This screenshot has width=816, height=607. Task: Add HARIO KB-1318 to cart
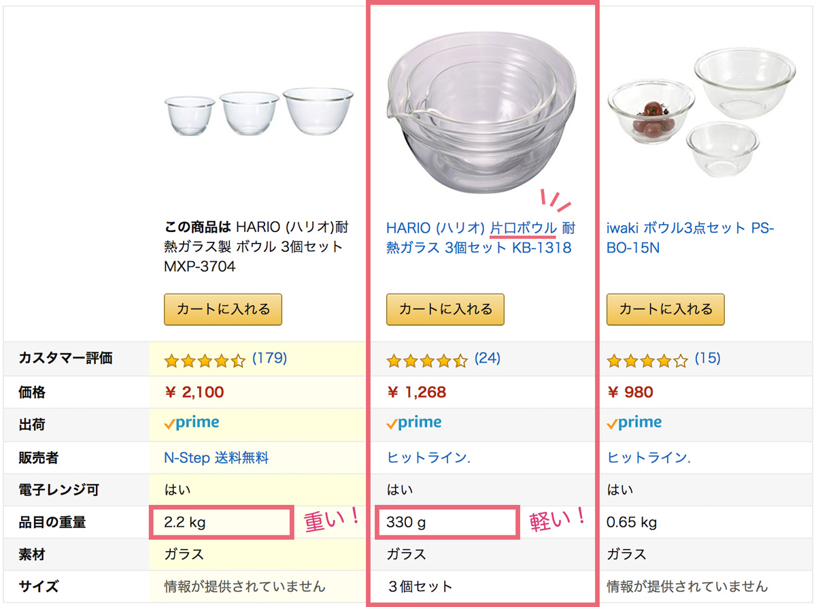click(x=445, y=310)
